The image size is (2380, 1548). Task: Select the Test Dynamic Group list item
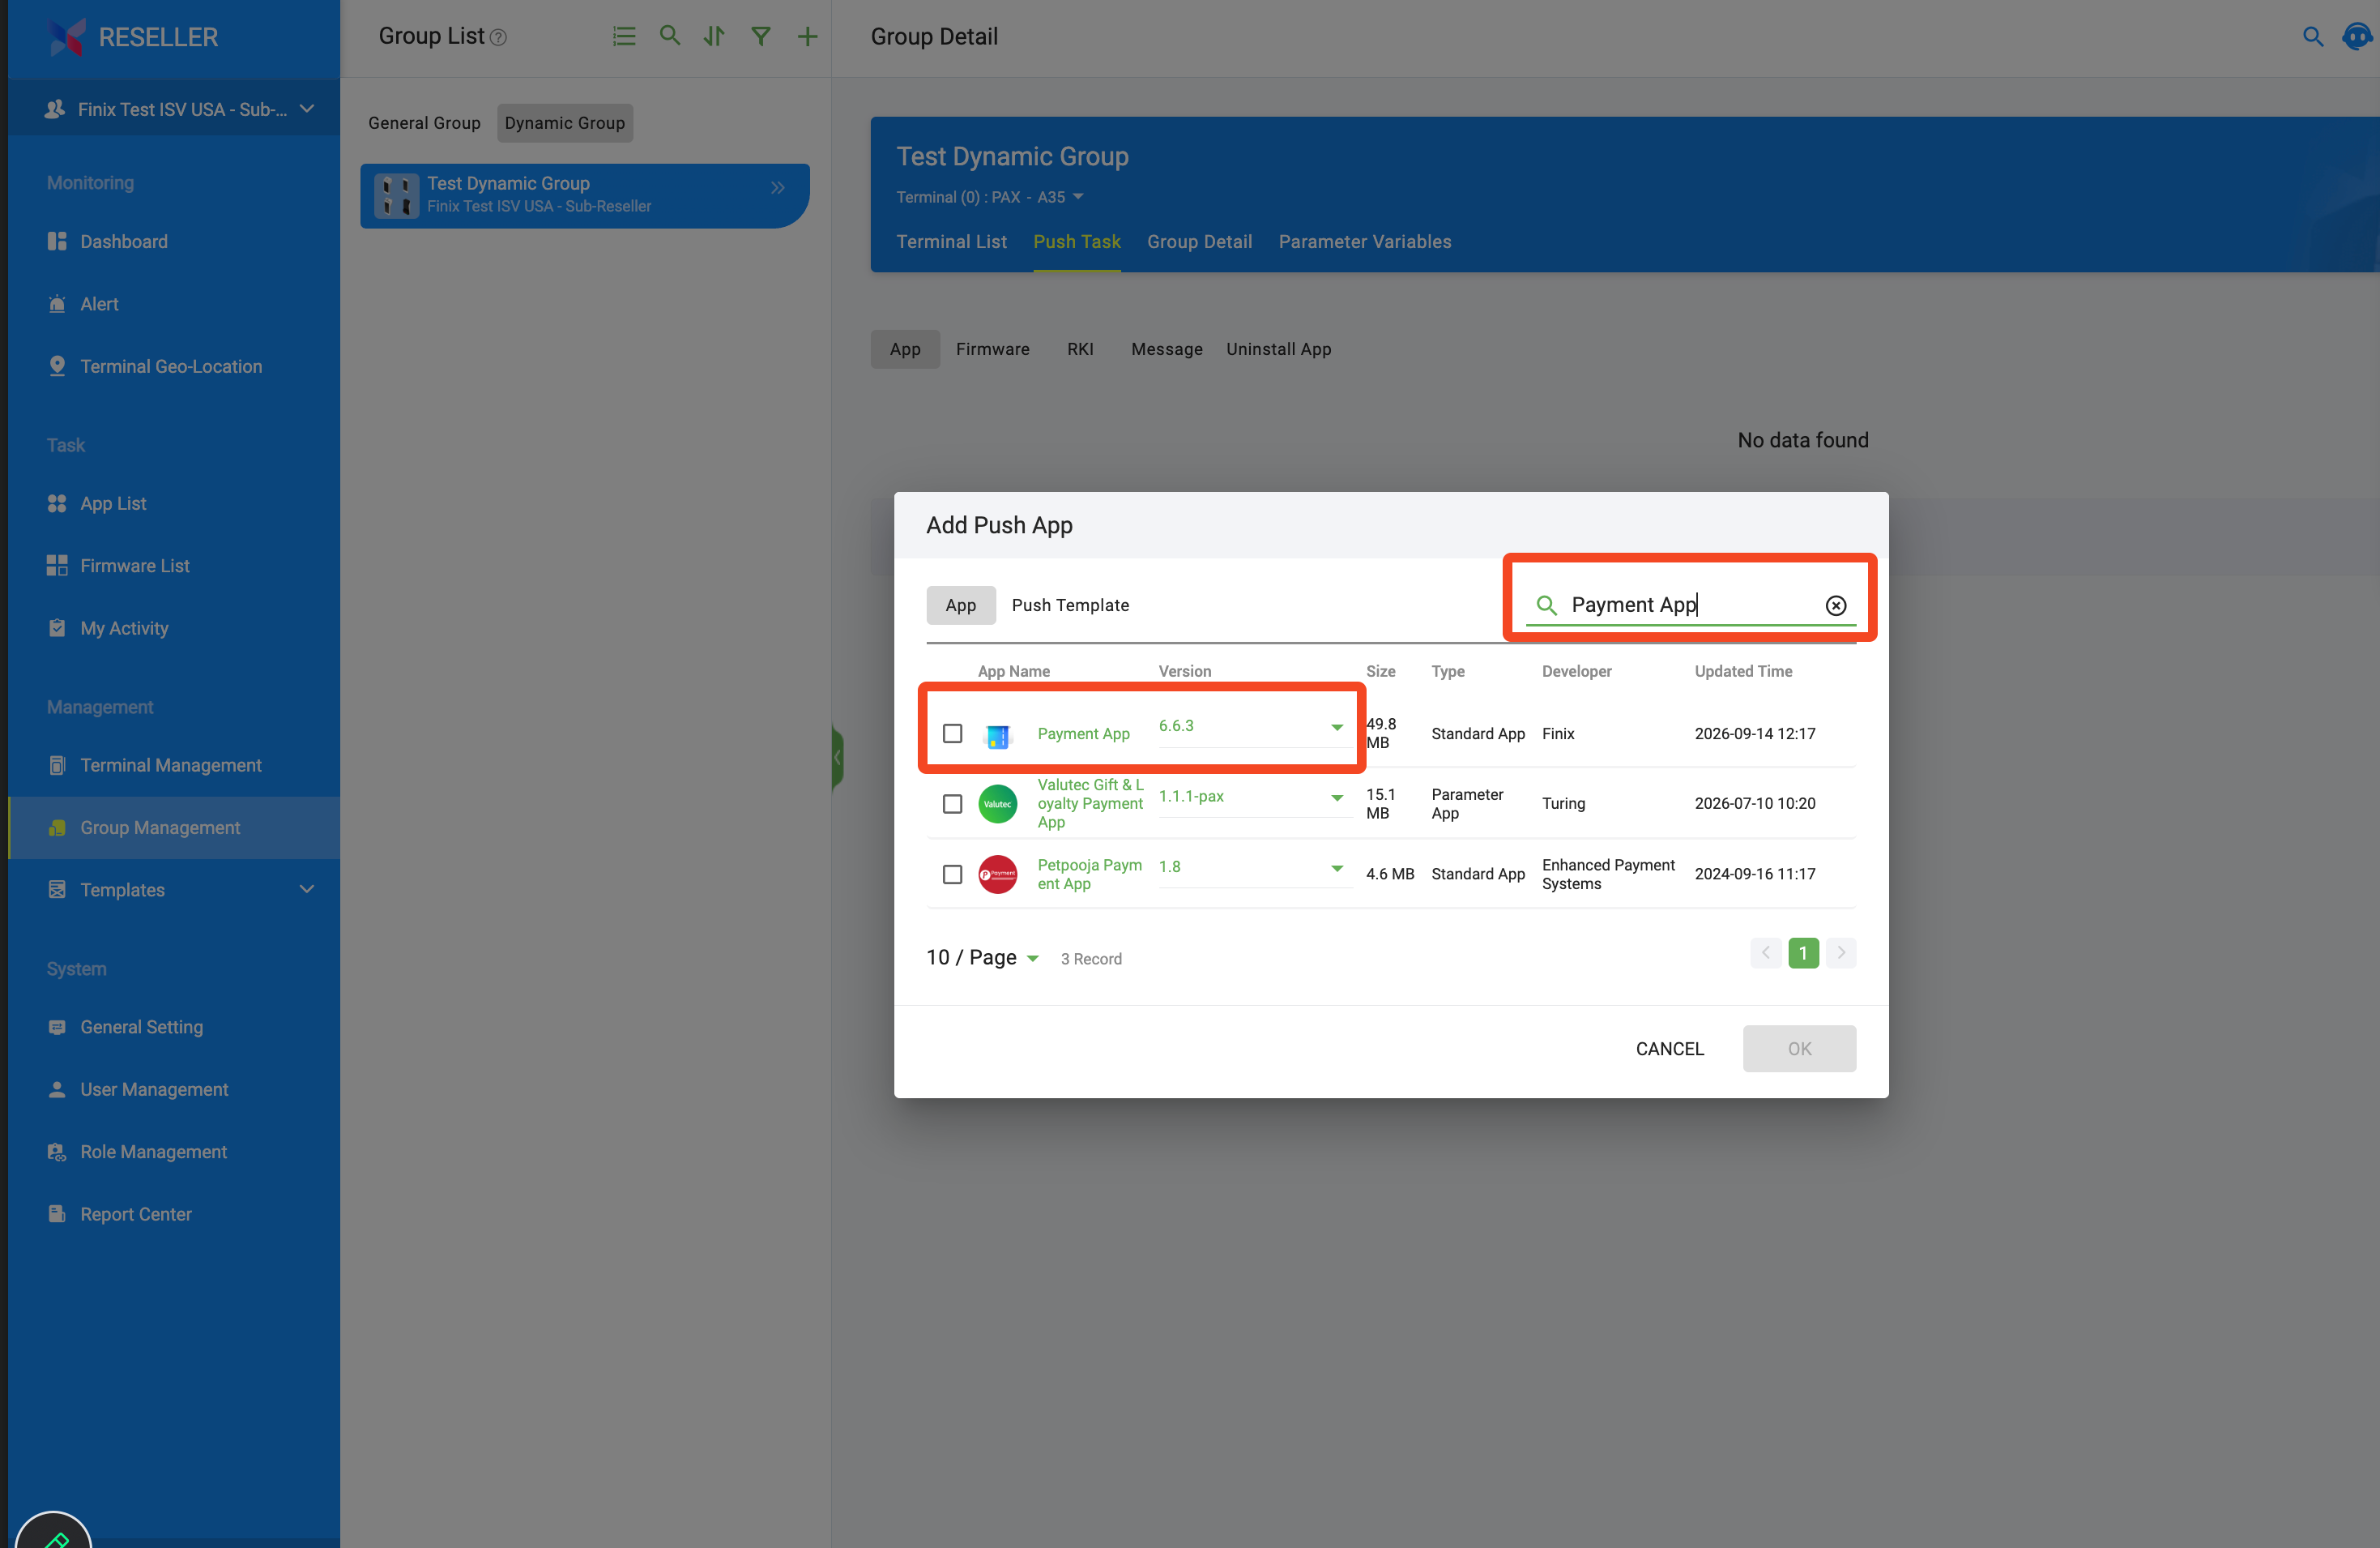pyautogui.click(x=584, y=195)
